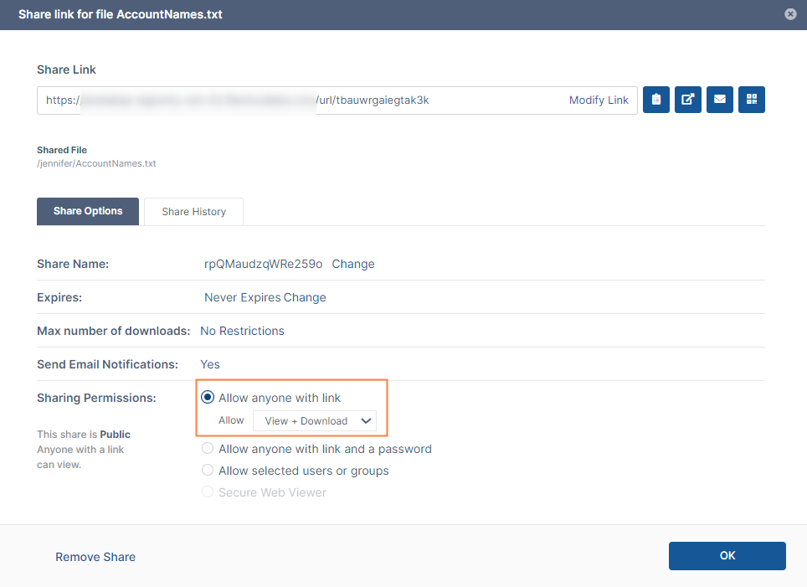Open the Share Options tab

pyautogui.click(x=88, y=211)
